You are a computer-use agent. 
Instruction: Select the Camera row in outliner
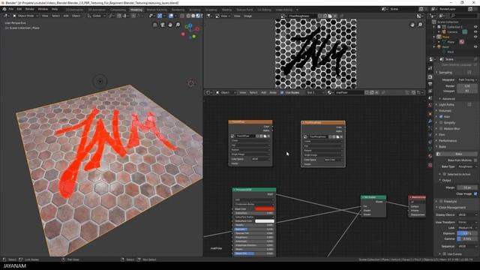click(452, 31)
